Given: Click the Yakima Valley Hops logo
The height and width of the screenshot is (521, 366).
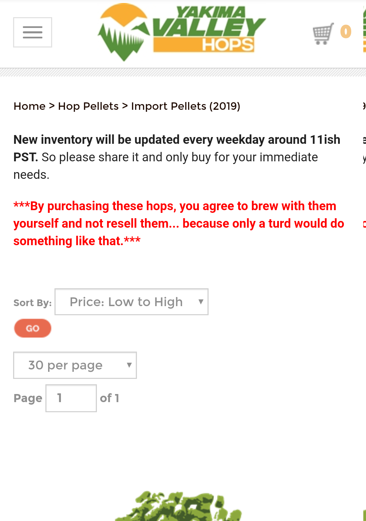Looking at the screenshot, I should tap(182, 32).
